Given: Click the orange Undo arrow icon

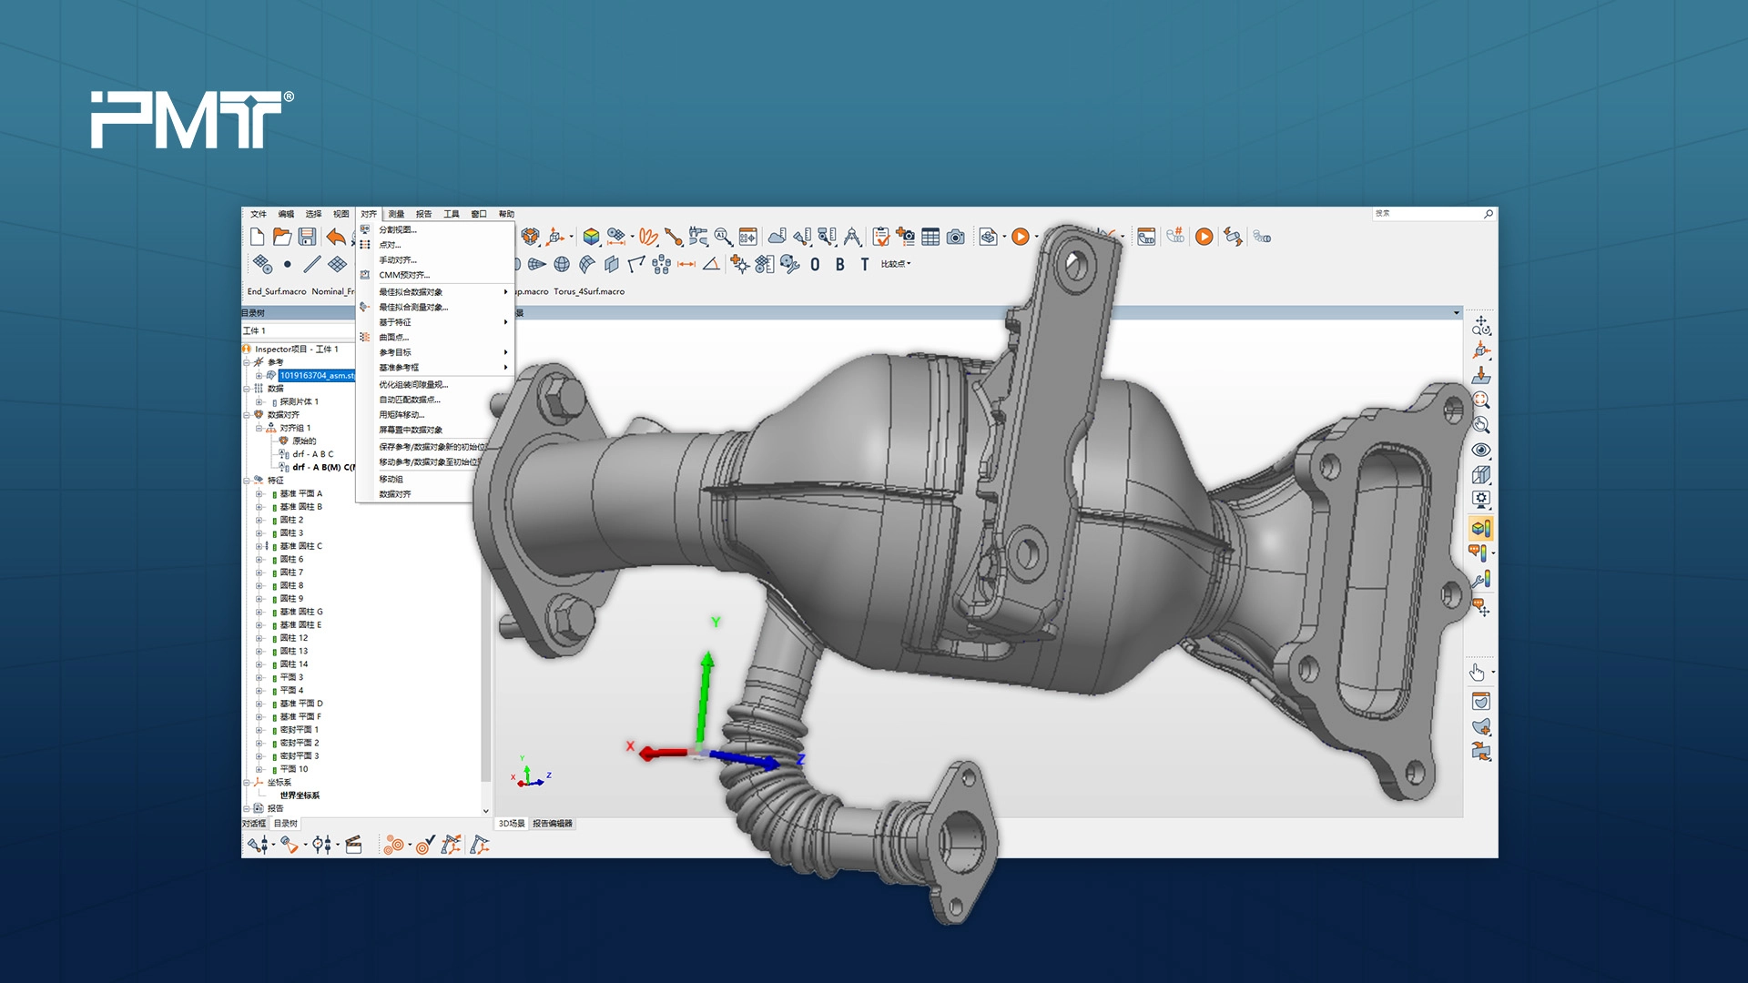Looking at the screenshot, I should [336, 237].
